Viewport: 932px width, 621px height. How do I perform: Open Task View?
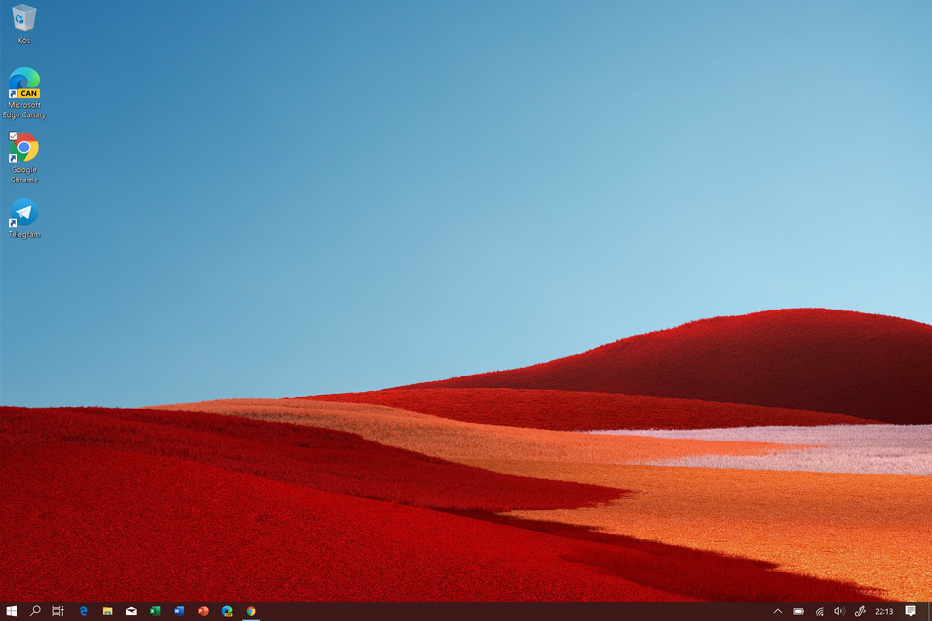click(57, 611)
